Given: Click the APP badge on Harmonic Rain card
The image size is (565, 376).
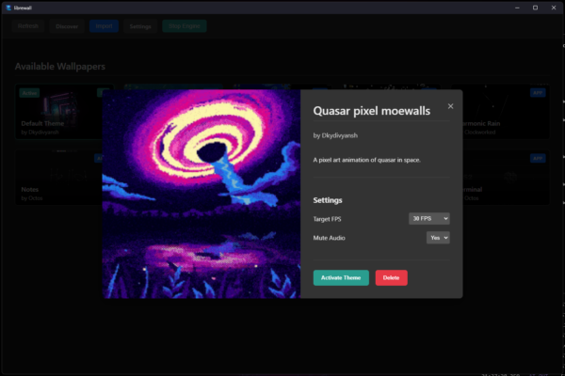Looking at the screenshot, I should coord(538,93).
